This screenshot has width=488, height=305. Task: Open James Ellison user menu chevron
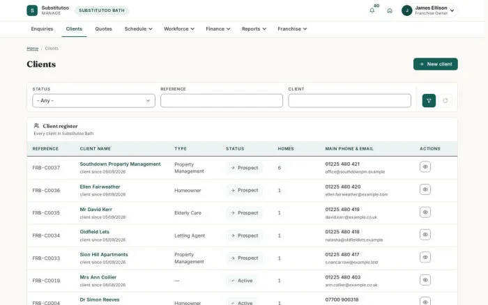point(452,10)
